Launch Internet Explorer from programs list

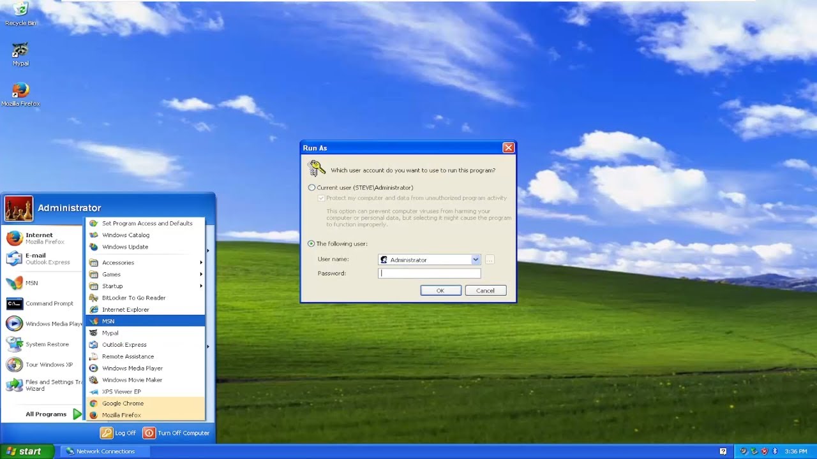point(146,310)
